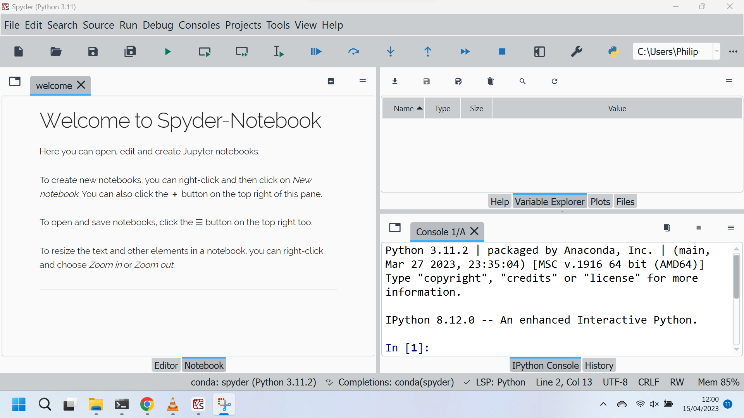Open File Explorer from the taskbar

pyautogui.click(x=96, y=404)
